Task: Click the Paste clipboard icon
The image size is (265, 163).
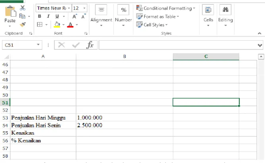Action: pyautogui.click(x=10, y=11)
